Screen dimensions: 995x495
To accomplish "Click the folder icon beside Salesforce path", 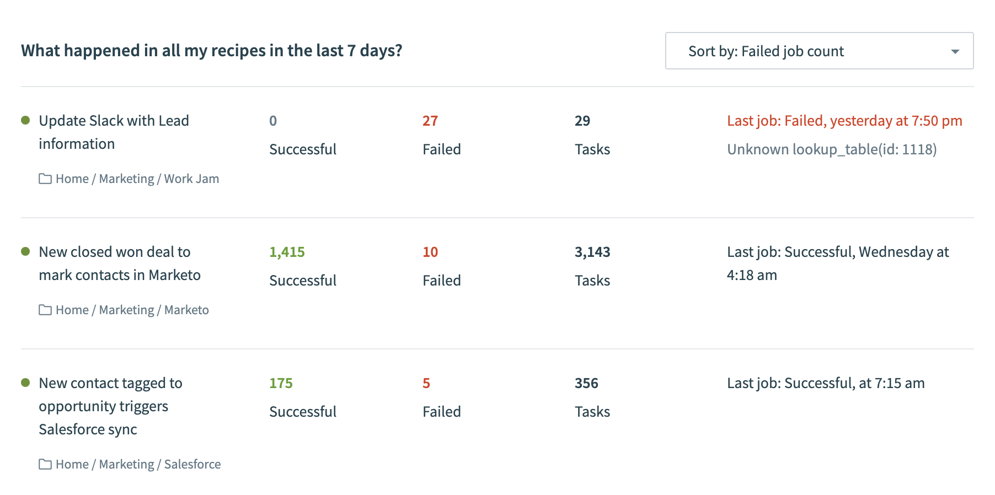I will (45, 464).
